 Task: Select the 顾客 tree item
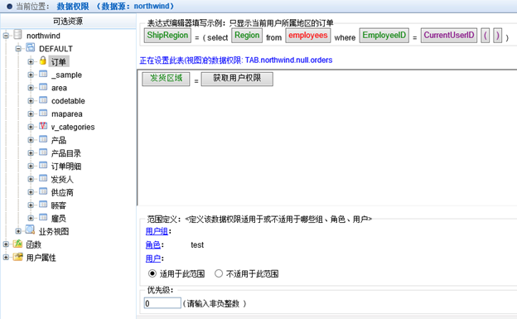pyautogui.click(x=59, y=205)
